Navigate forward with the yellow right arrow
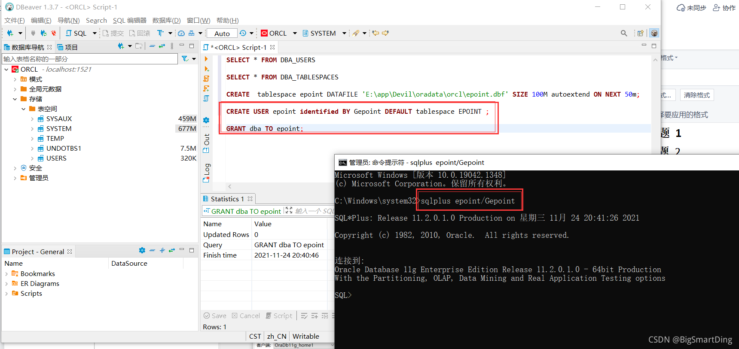The width and height of the screenshot is (739, 349). click(x=385, y=33)
